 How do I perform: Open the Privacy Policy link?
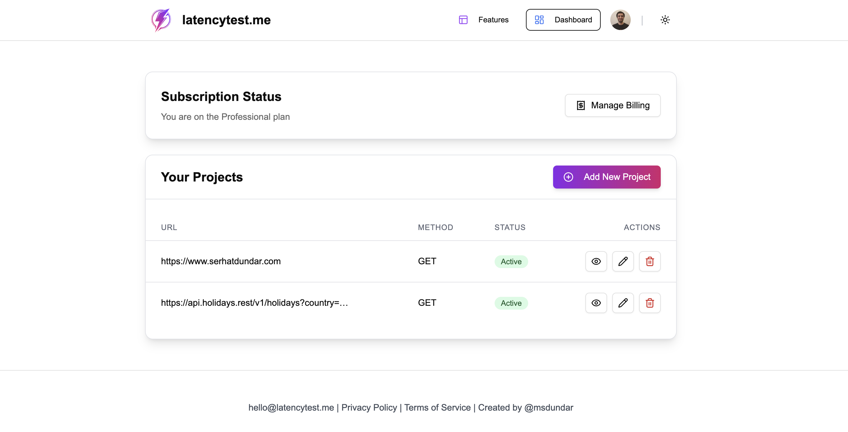[x=369, y=408]
